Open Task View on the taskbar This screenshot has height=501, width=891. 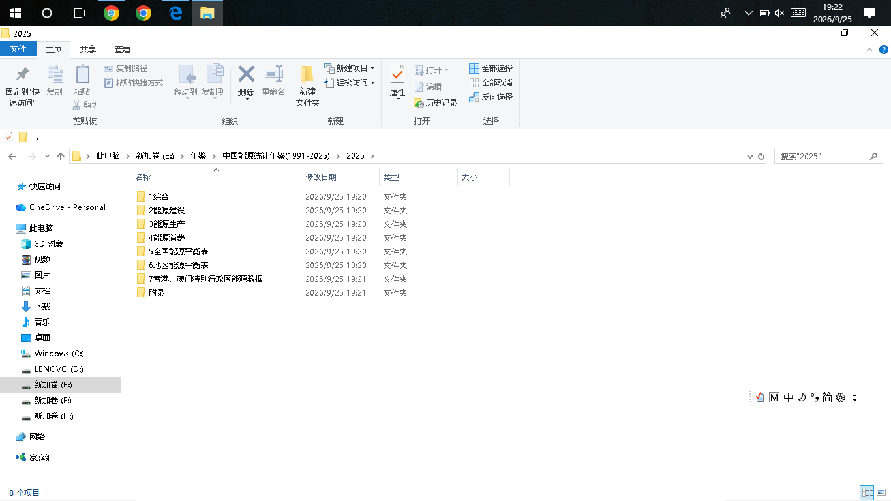tap(78, 13)
